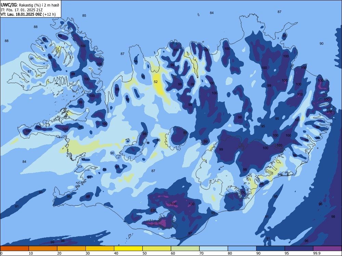342x256 pixels.
Task: Click the bright yellow 40–50% legend swatch
Action: coord(128,248)
